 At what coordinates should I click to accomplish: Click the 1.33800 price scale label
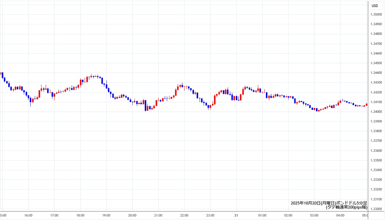pos(376,131)
